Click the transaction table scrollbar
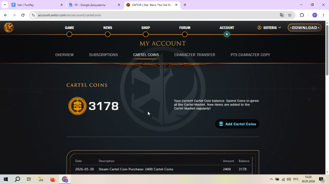Viewport: 329px width, 184px height. (x=252, y=165)
